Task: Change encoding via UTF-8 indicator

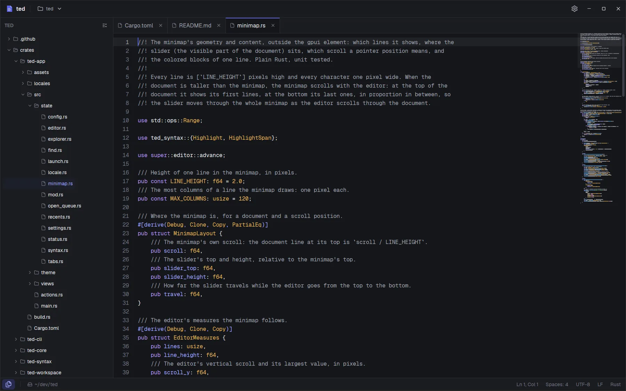Action: coord(583,384)
